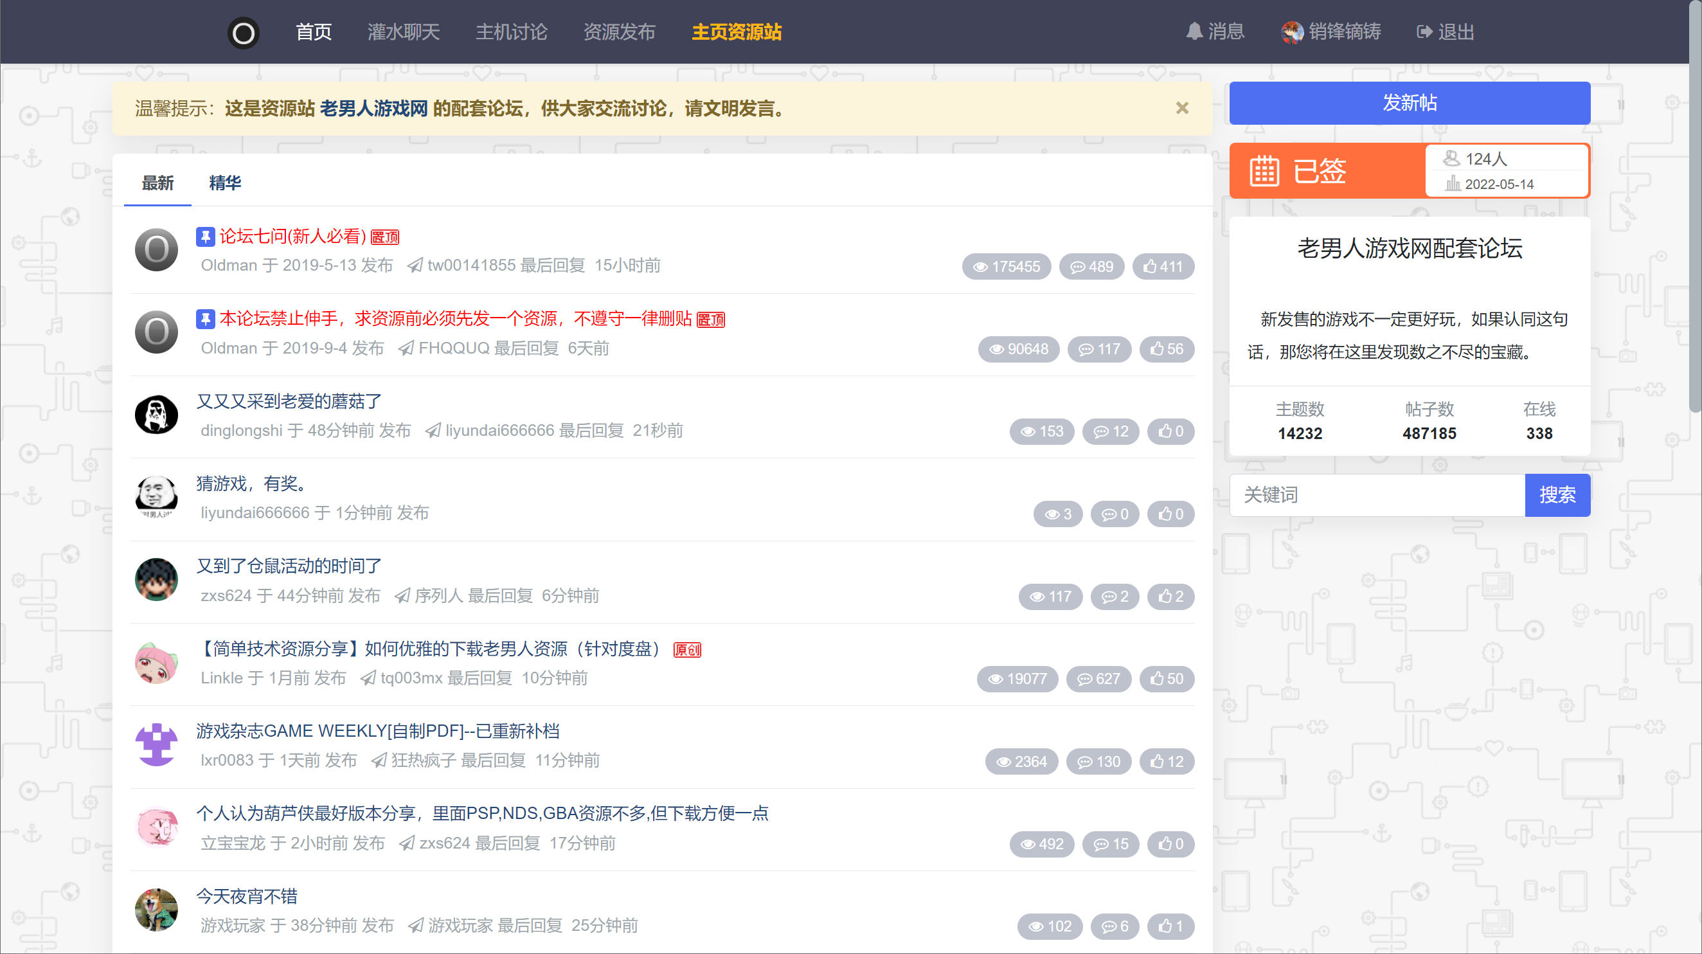1702x954 pixels.
Task: Click 130 replies badge on GAME WEEKLY
Action: [1098, 761]
